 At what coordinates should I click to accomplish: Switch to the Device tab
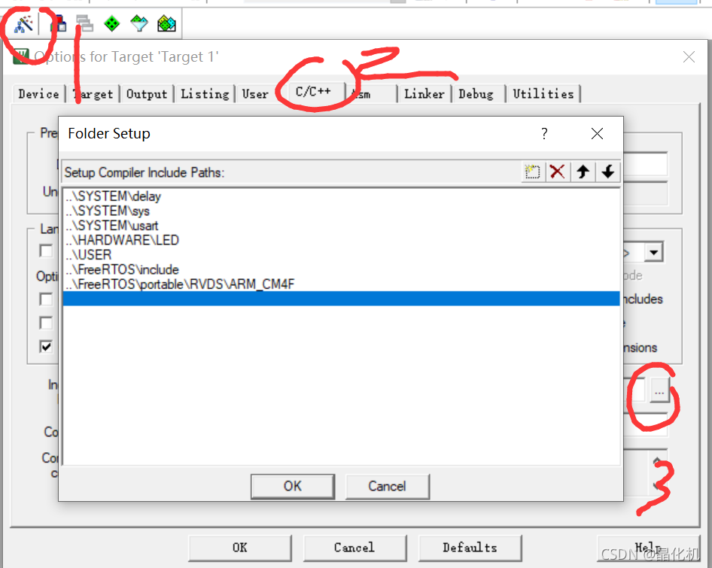pos(38,94)
